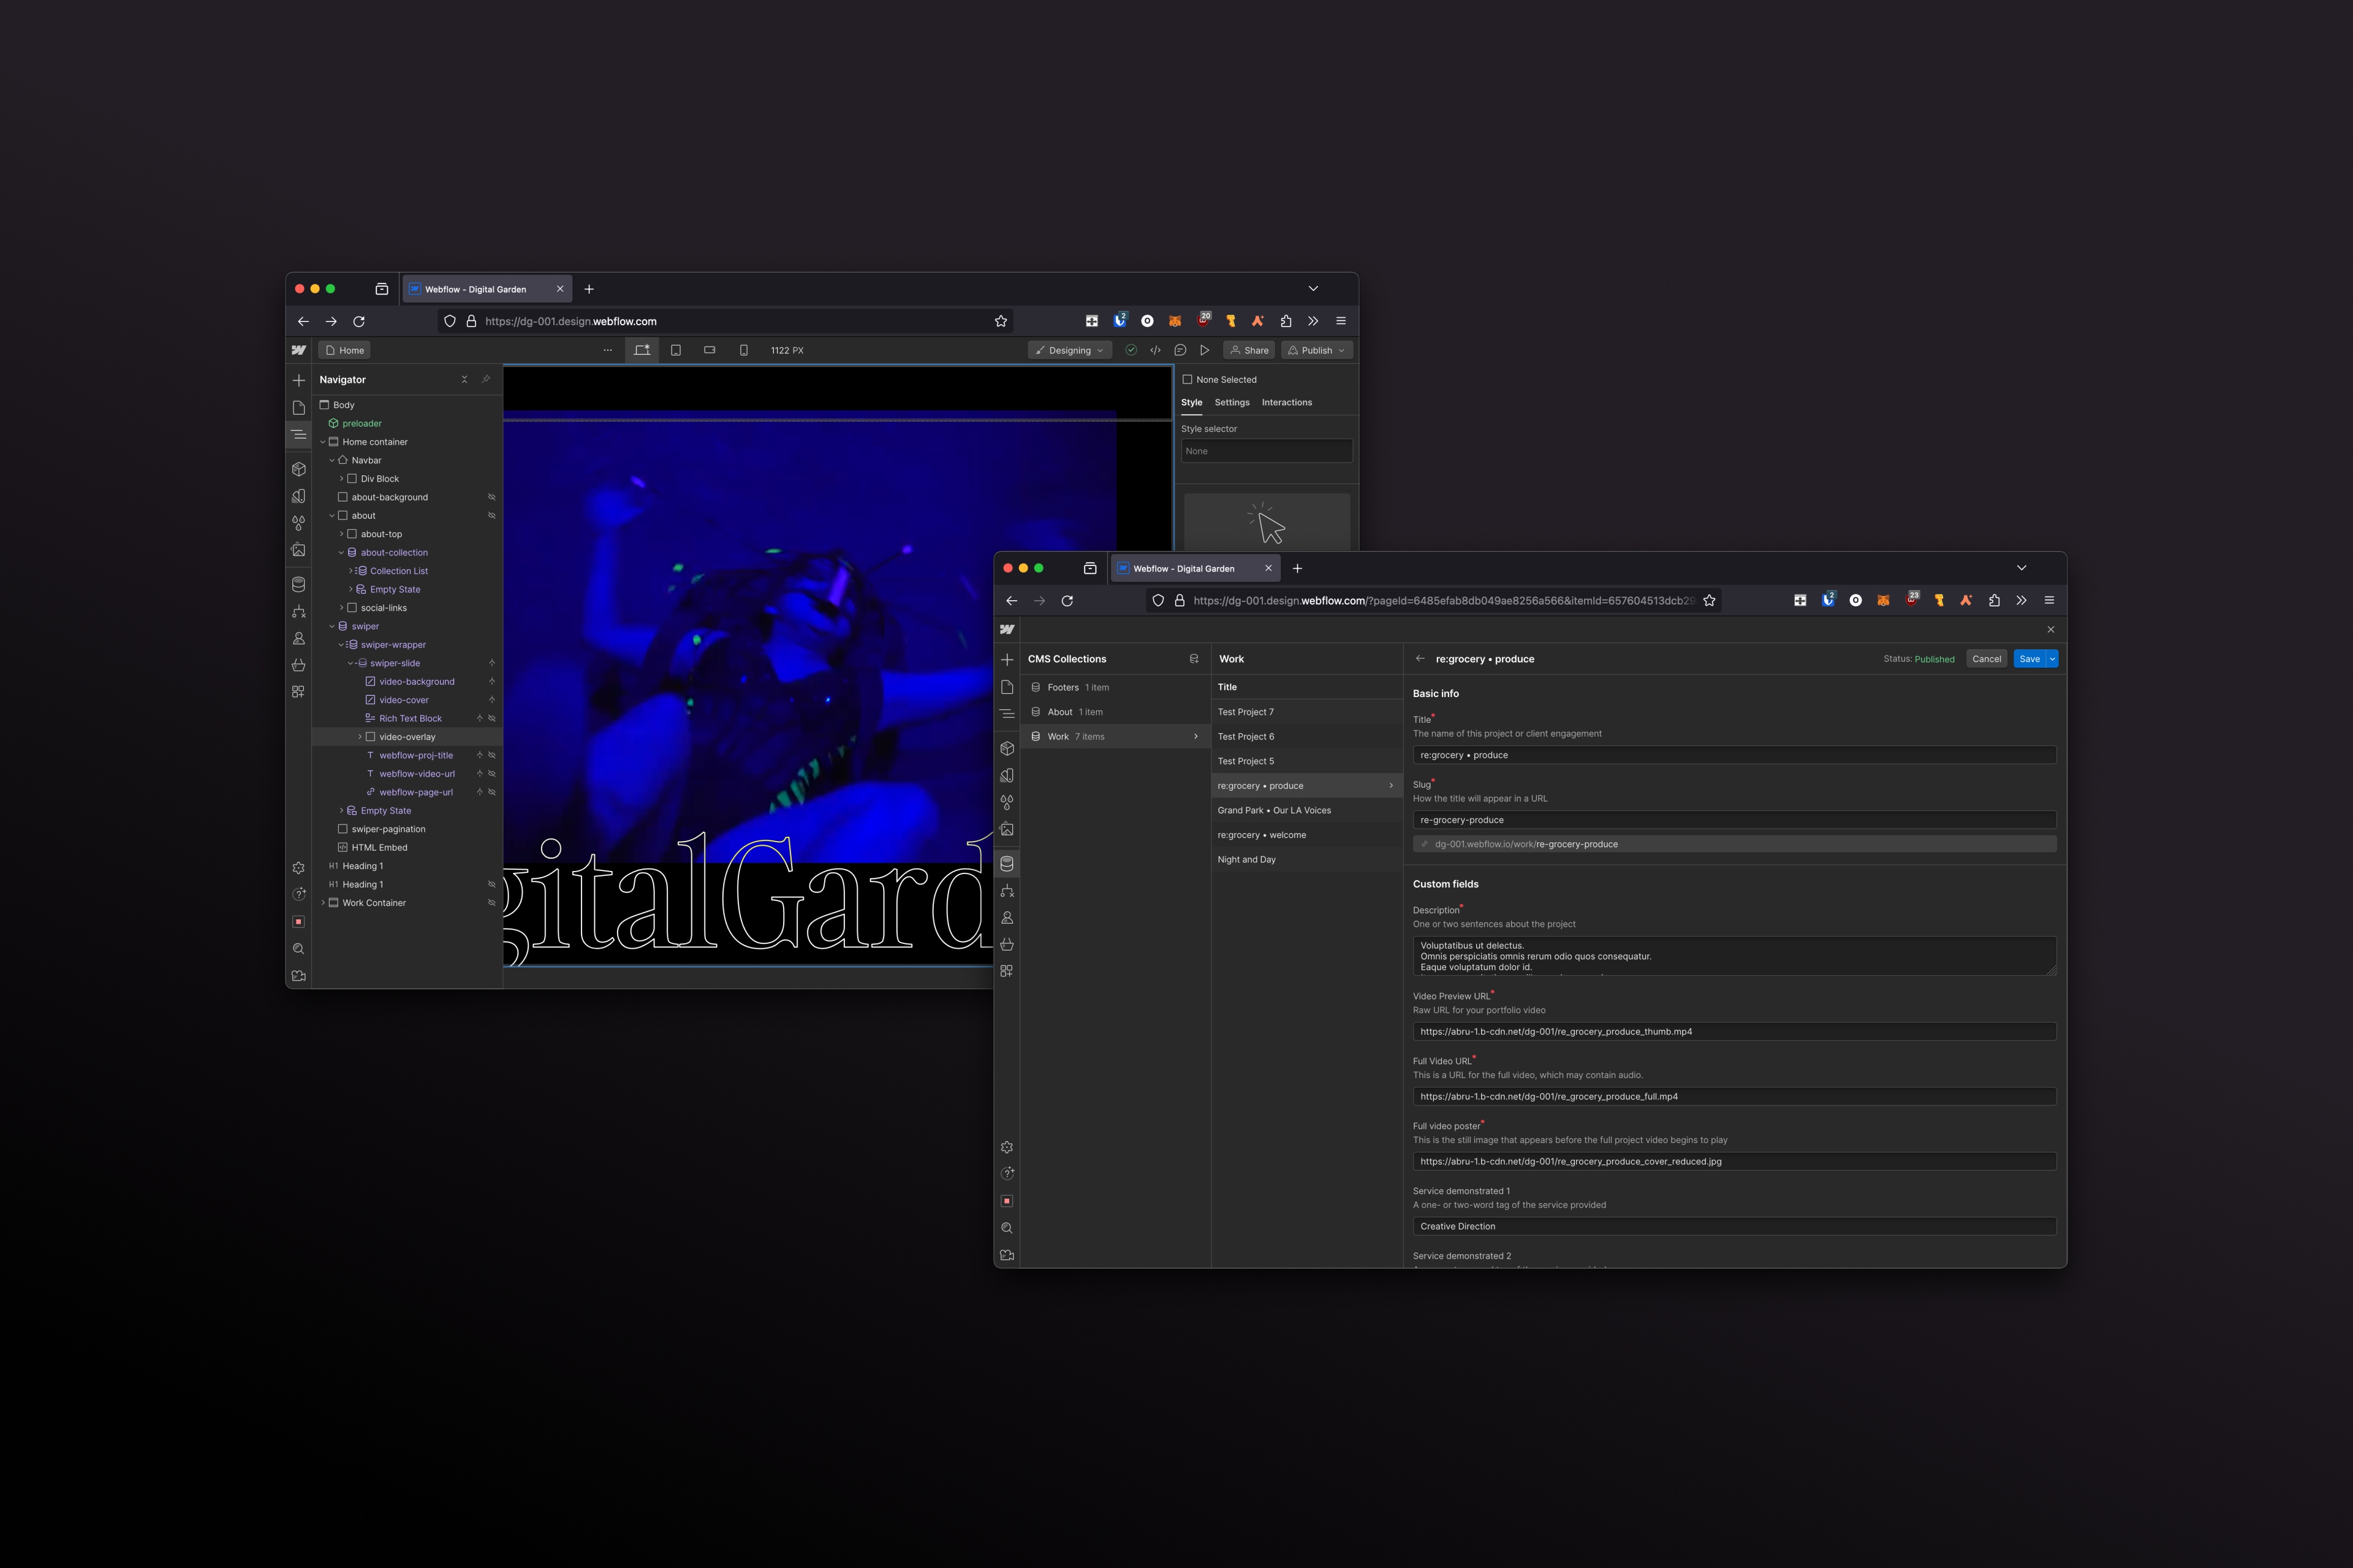Expand the about-top tree node

click(x=341, y=534)
